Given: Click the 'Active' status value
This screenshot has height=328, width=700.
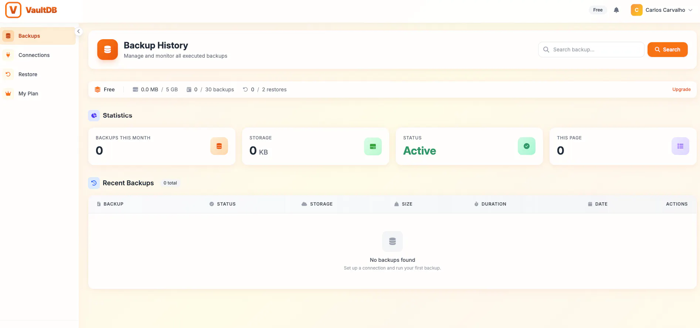Looking at the screenshot, I should tap(419, 151).
